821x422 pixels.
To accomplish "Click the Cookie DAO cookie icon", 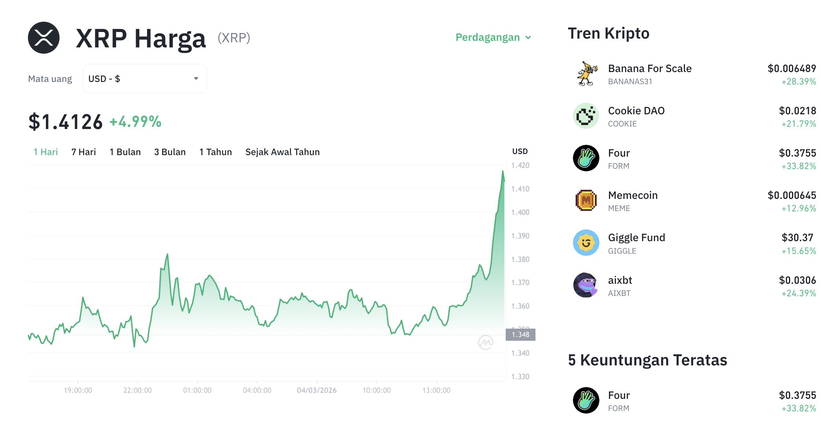I will (x=586, y=116).
